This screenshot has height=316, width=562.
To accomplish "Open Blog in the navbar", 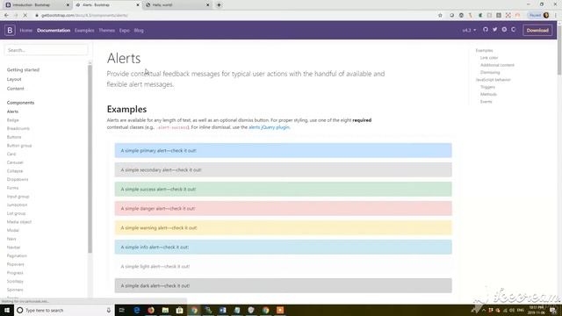I will [139, 31].
